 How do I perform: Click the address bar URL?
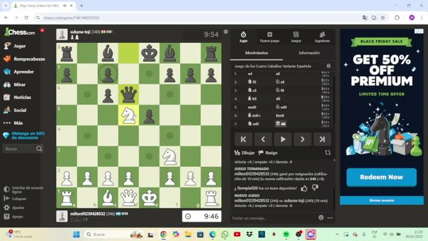[72, 18]
